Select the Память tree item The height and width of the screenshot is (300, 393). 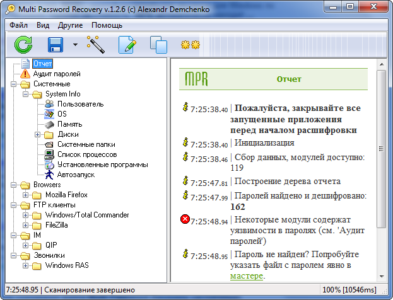pos(69,124)
